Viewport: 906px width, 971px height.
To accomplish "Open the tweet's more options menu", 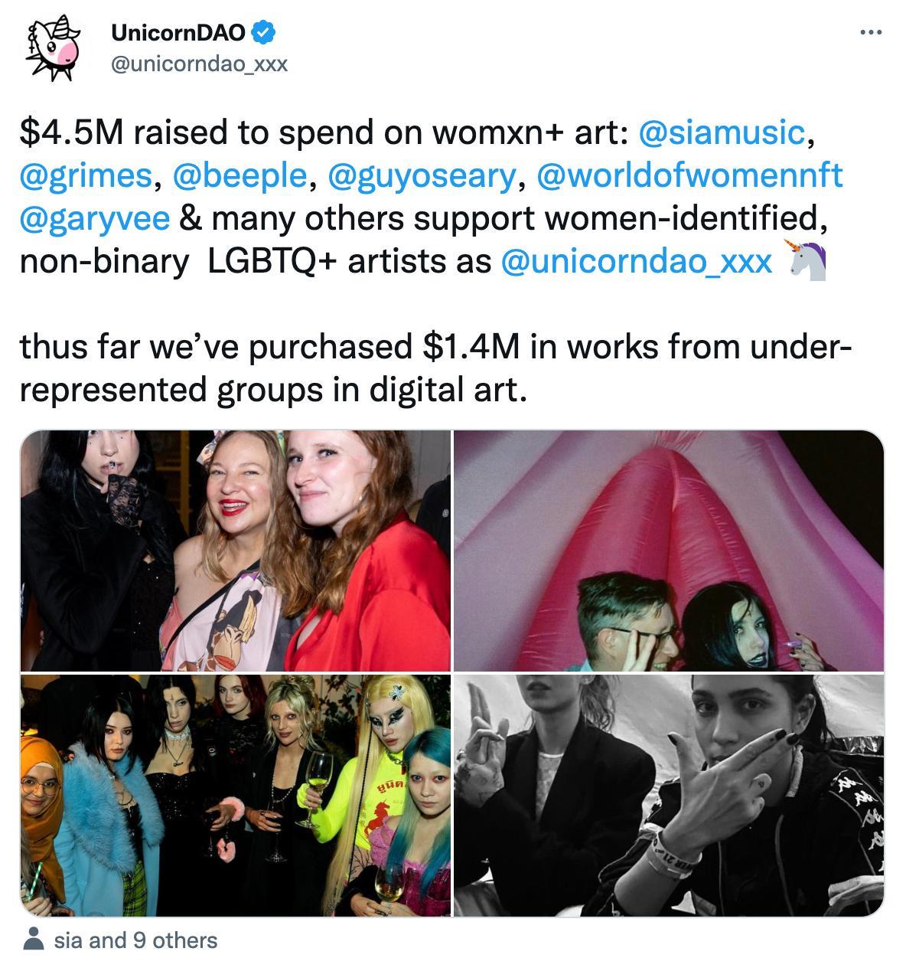I will (x=871, y=32).
